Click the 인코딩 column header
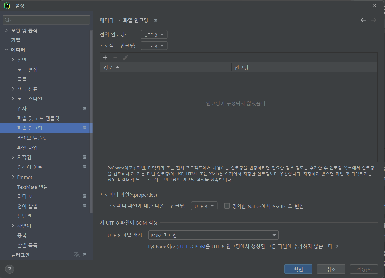The height and width of the screenshot is (278, 385). 304,67
